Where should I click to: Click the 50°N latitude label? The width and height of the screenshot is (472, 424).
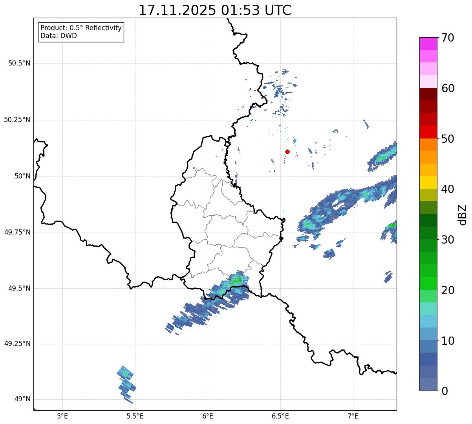[x=22, y=176]
